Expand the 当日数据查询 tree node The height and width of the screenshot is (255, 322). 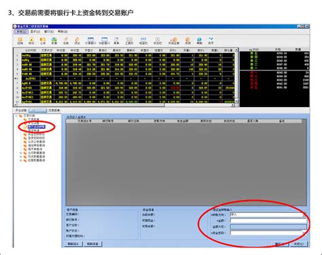click(21, 153)
